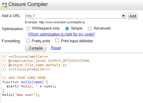Click the example URL text 'http://www.example.com/bigfile.js'
The image size is (143, 103).
point(62,22)
